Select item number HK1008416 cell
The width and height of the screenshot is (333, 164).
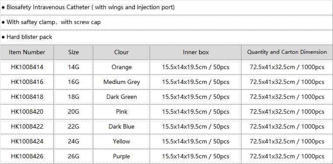pyautogui.click(x=27, y=82)
